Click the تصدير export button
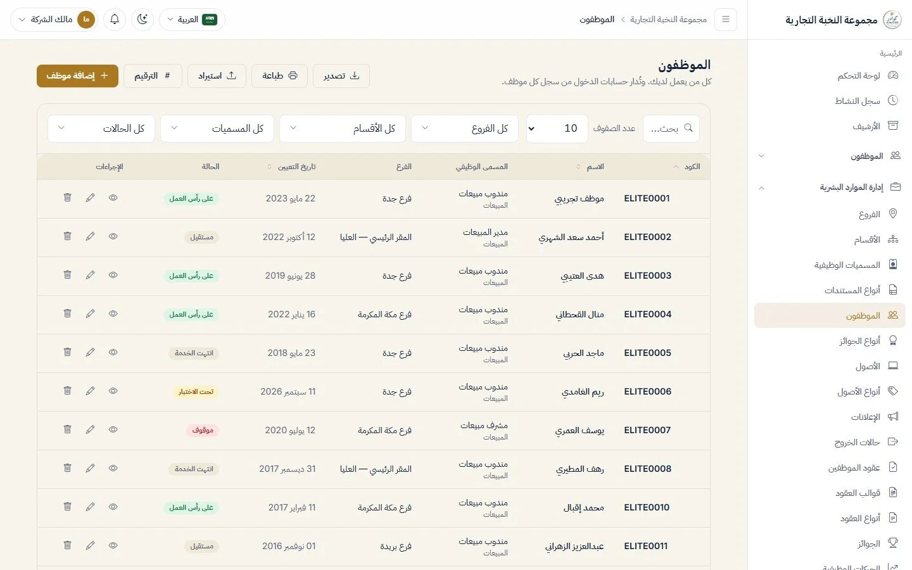This screenshot has height=570, width=912. pyautogui.click(x=341, y=76)
